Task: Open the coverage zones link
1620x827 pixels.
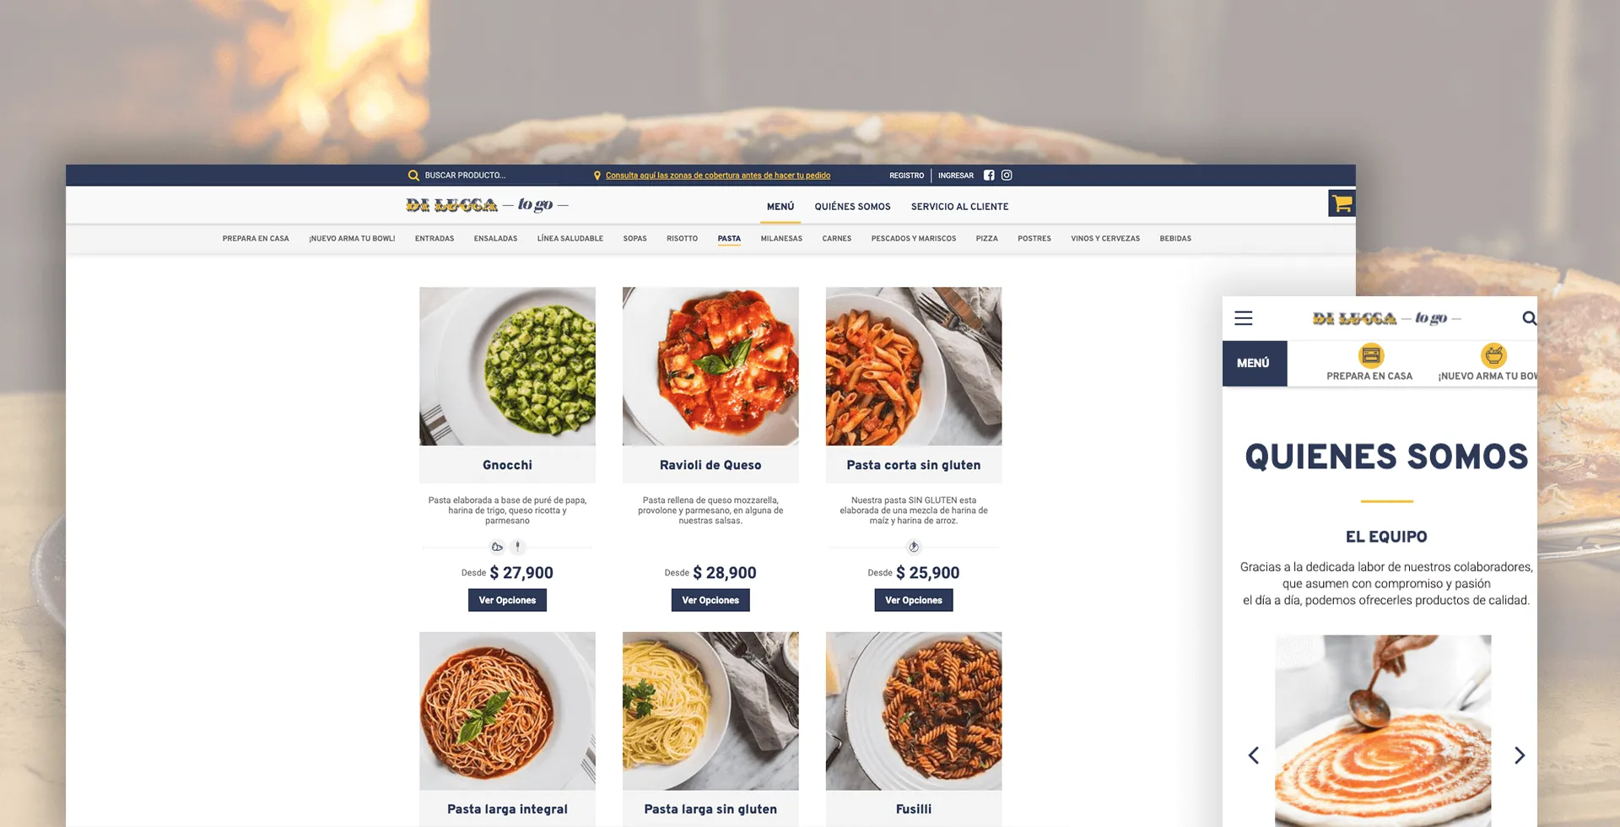Action: (718, 176)
